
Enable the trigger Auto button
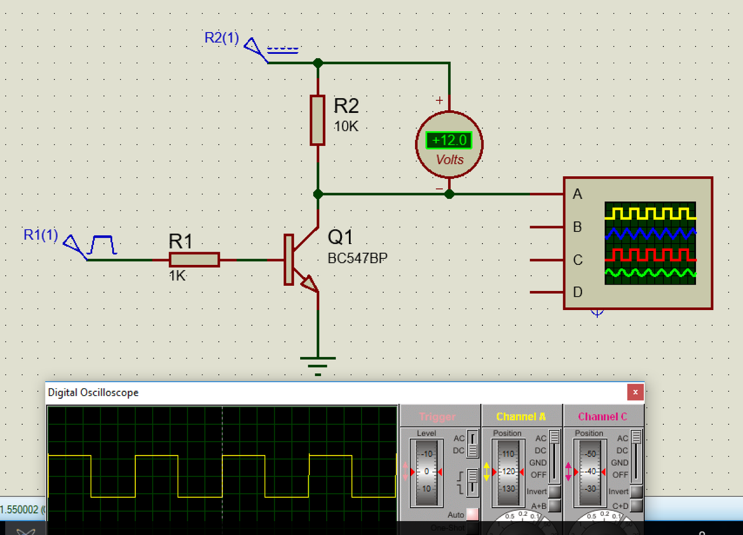point(473,514)
